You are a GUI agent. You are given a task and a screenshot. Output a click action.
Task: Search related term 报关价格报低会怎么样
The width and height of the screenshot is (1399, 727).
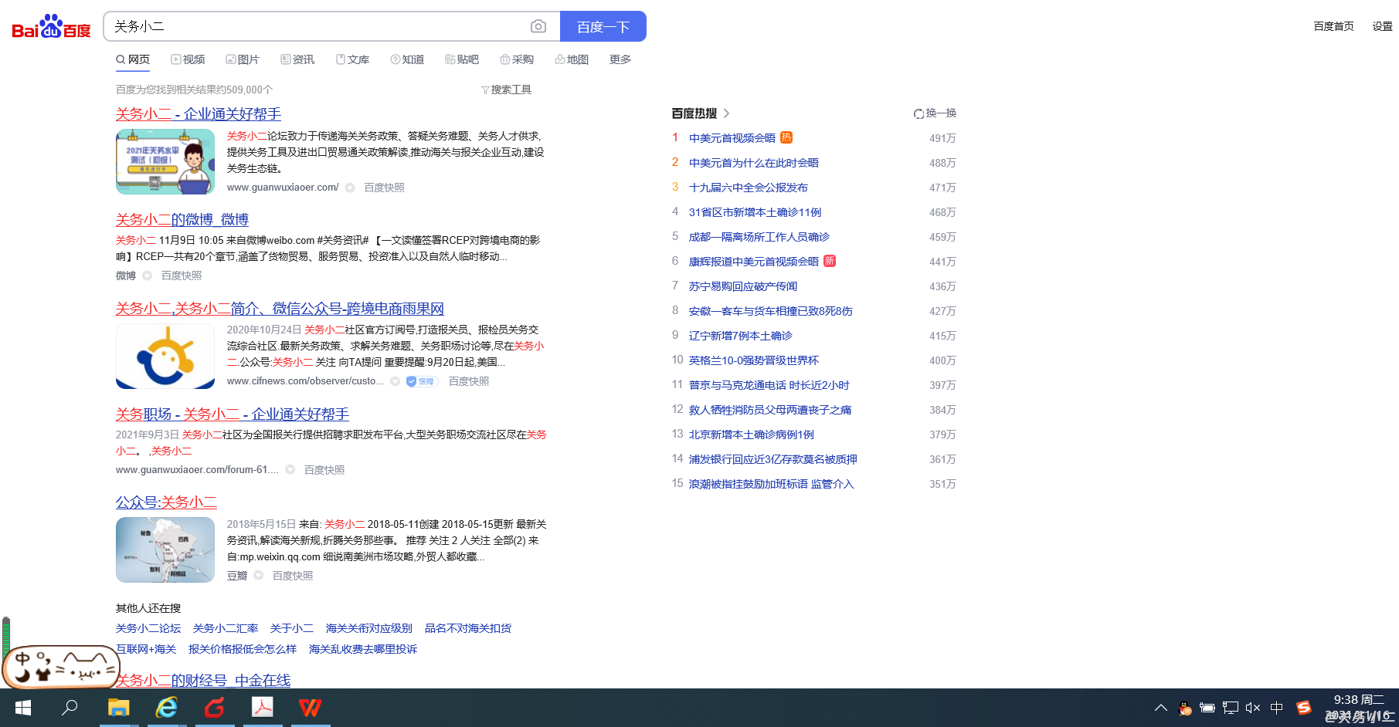click(x=243, y=649)
